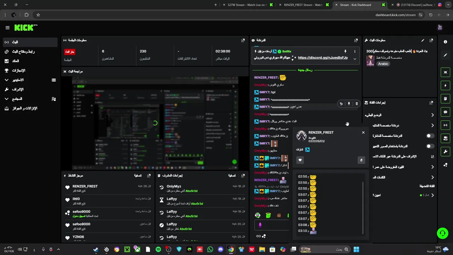Click the Arabic language tag
The width and height of the screenshot is (453, 255).
coord(383,64)
